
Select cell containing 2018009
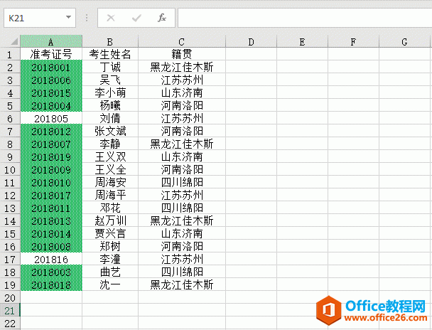pos(51,169)
